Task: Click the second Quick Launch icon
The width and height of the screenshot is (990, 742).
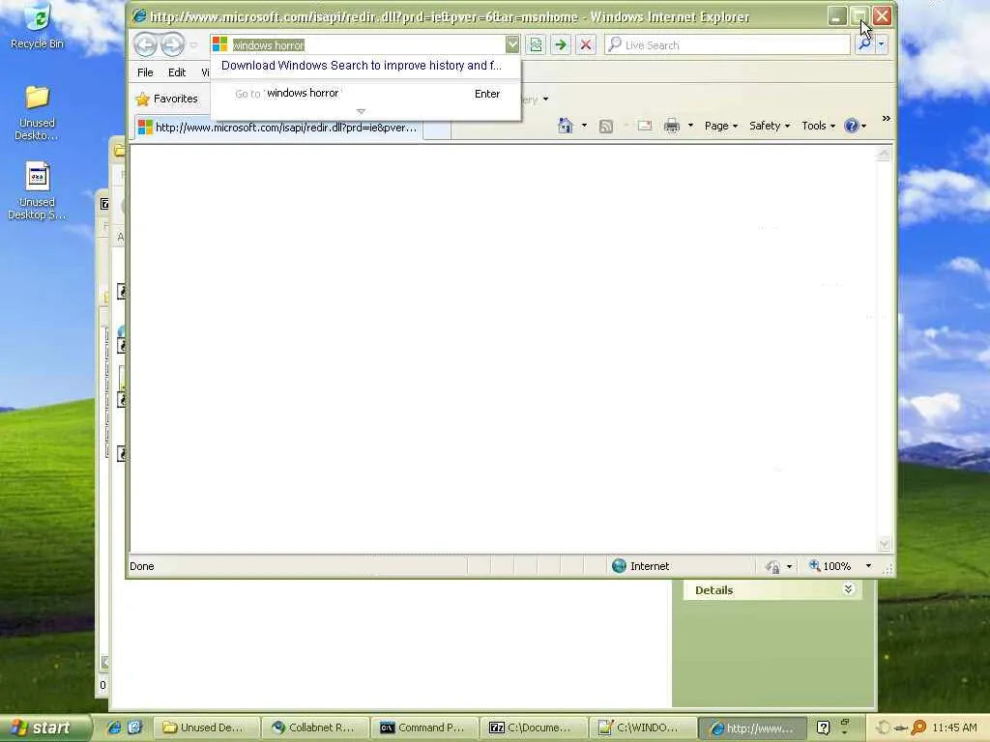Action: coord(134,728)
